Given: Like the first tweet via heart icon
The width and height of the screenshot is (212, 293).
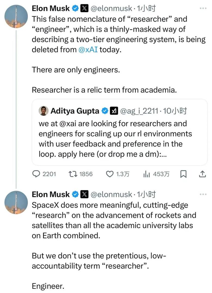Looking at the screenshot, I should pos(109,174).
